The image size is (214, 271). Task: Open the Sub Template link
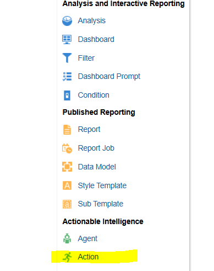(x=101, y=204)
